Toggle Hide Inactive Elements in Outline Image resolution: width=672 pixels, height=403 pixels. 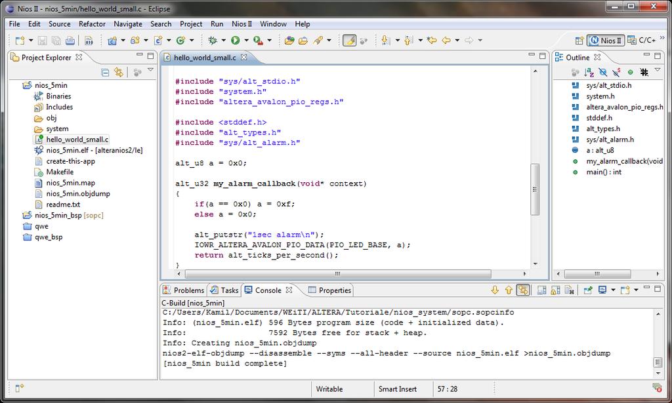[x=644, y=72]
